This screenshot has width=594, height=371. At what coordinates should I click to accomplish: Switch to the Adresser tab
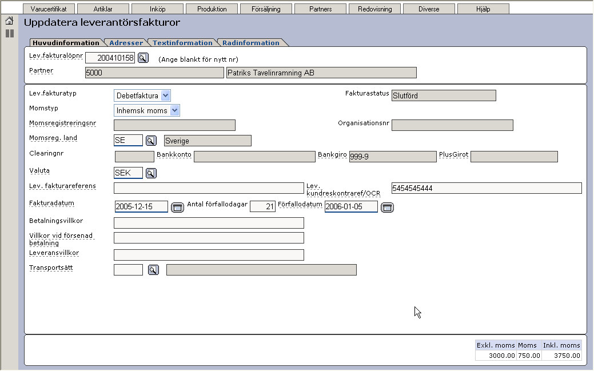pos(126,43)
